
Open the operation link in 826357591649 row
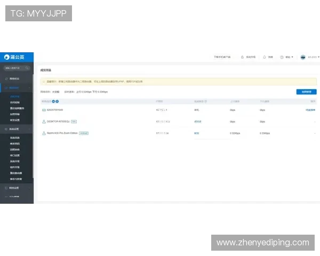click(310, 110)
